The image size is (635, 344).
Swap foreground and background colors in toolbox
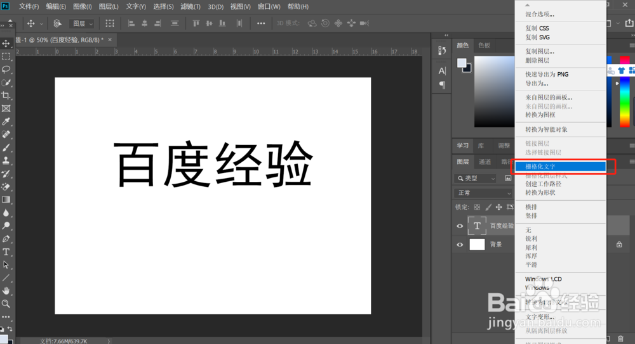(10, 329)
